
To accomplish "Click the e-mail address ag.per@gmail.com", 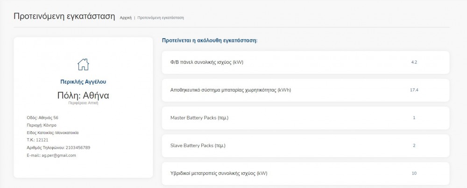I will tap(59, 155).
